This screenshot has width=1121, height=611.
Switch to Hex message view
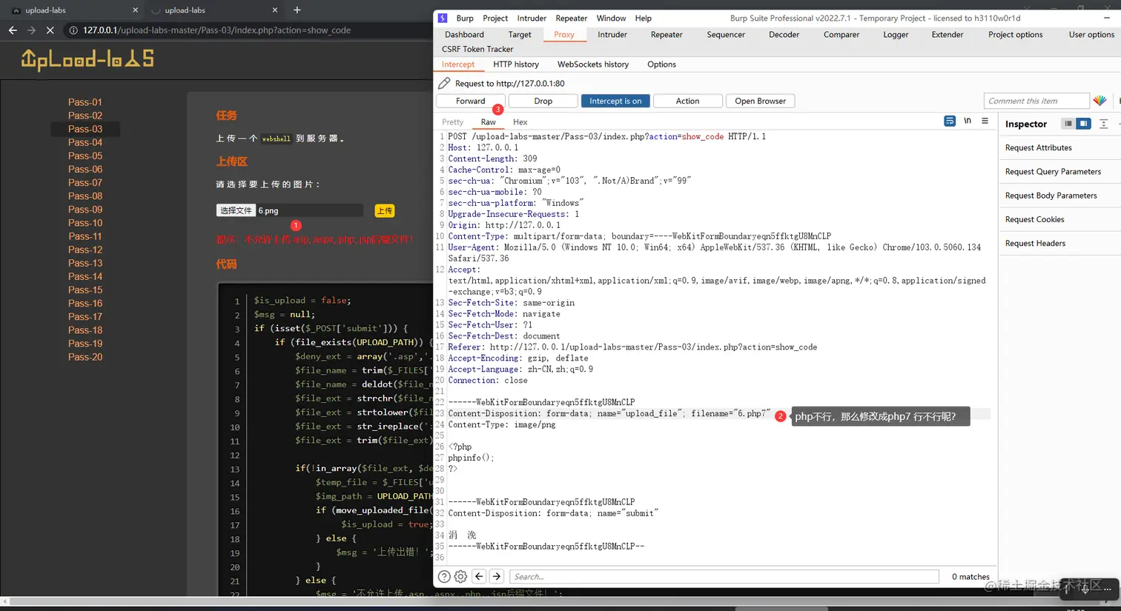pyautogui.click(x=520, y=122)
